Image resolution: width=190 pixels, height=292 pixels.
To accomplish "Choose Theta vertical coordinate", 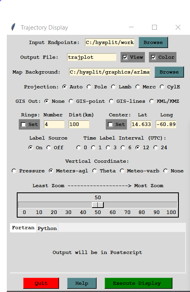I will tap(95, 171).
